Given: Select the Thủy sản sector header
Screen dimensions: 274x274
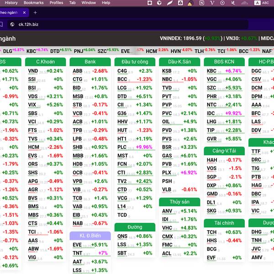Looking at the screenshot, I should point(179,202).
